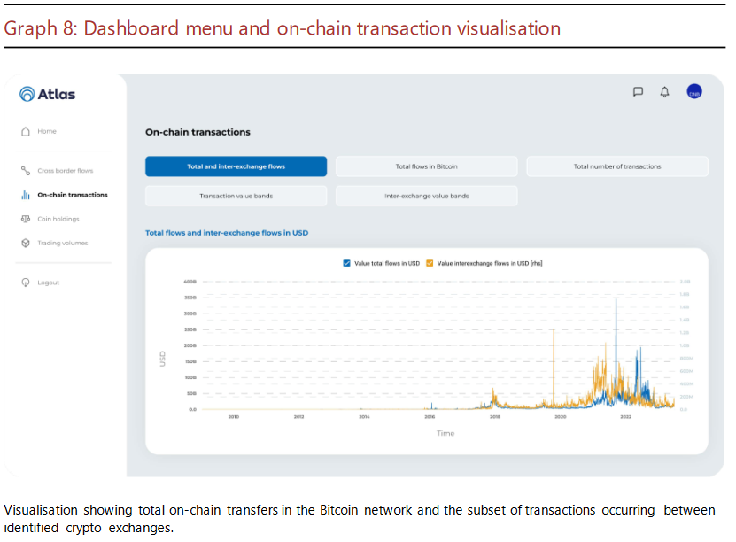
Task: Open Transaction value bands tab
Action: pos(236,196)
